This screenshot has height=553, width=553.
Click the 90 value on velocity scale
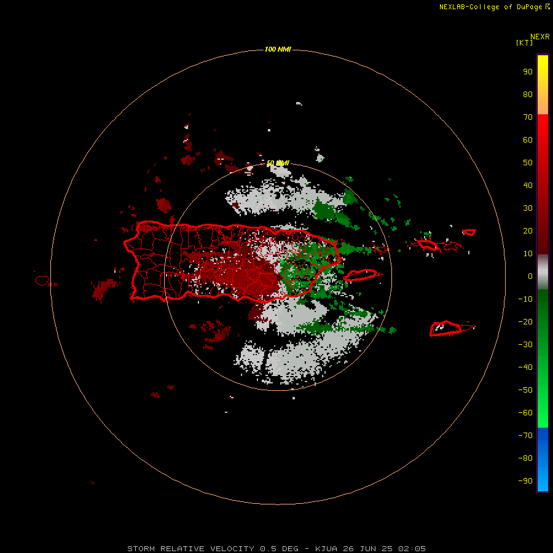[528, 72]
